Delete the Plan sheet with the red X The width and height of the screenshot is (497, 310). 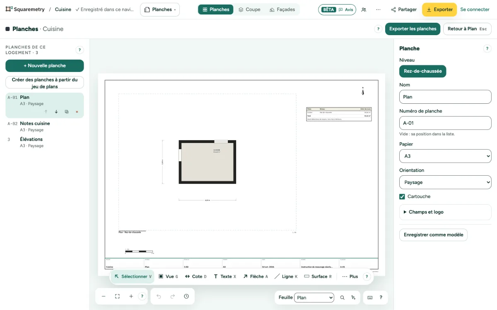point(77,112)
